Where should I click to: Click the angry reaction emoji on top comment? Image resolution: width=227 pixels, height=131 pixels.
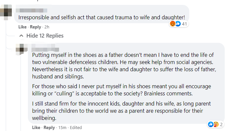[x=173, y=24]
